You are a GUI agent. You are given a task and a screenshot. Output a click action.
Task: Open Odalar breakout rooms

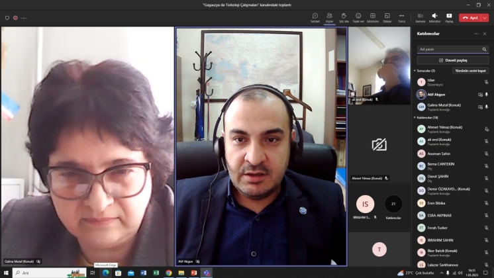[x=387, y=17]
